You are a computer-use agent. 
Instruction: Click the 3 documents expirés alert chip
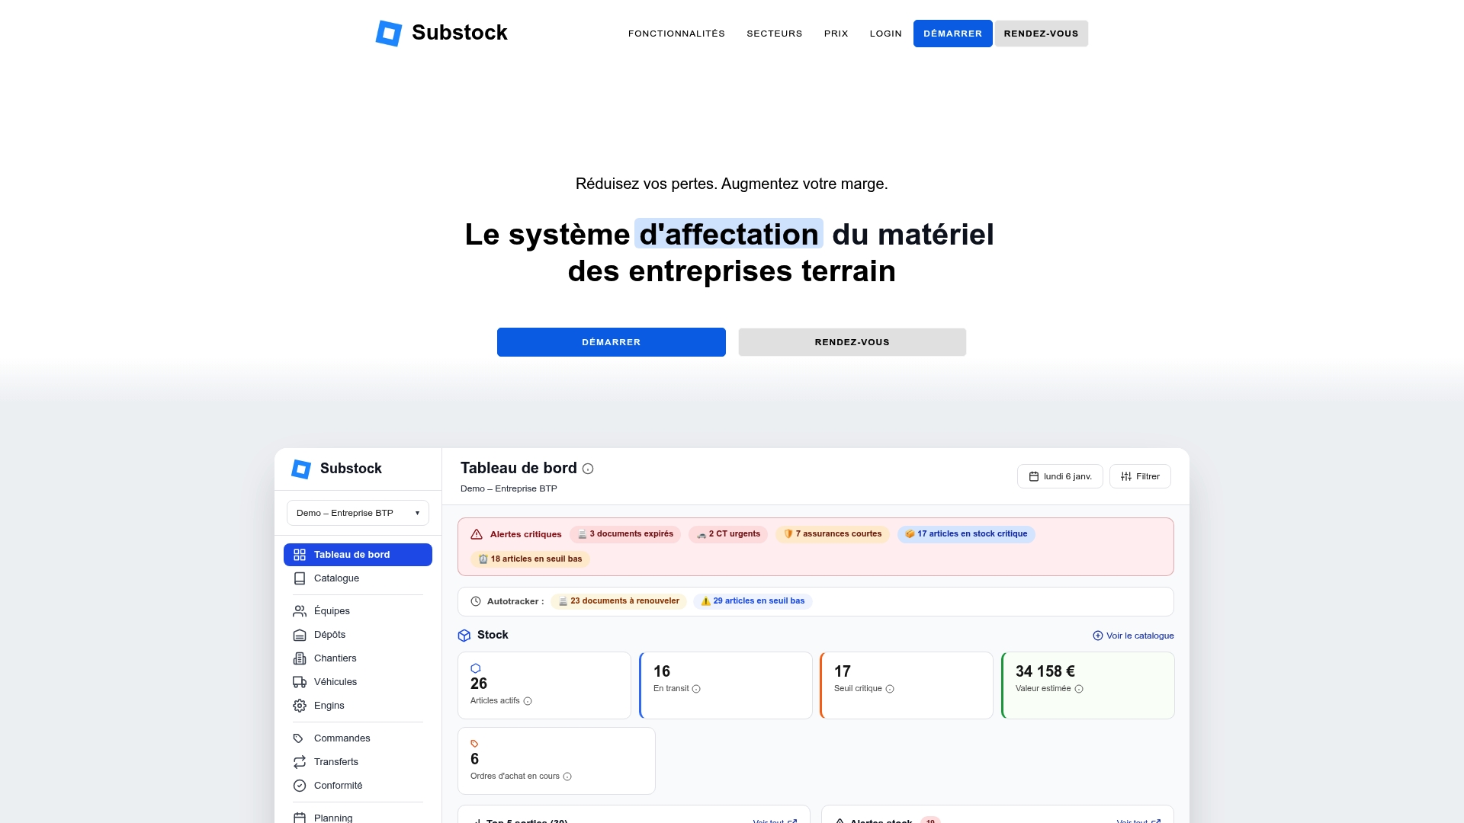[x=625, y=534]
